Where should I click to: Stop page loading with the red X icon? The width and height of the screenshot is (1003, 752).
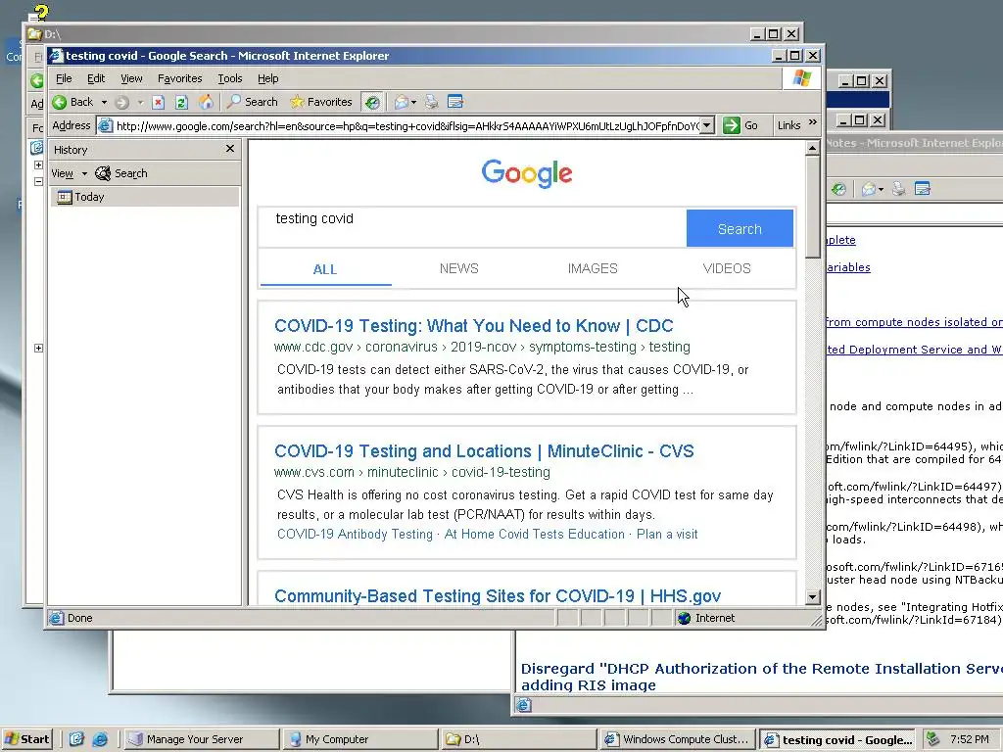pos(159,102)
